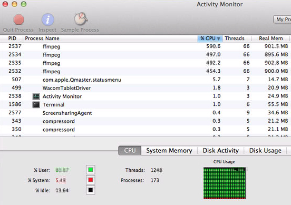Click the % System label
291x205 pixels.
pyautogui.click(x=39, y=180)
